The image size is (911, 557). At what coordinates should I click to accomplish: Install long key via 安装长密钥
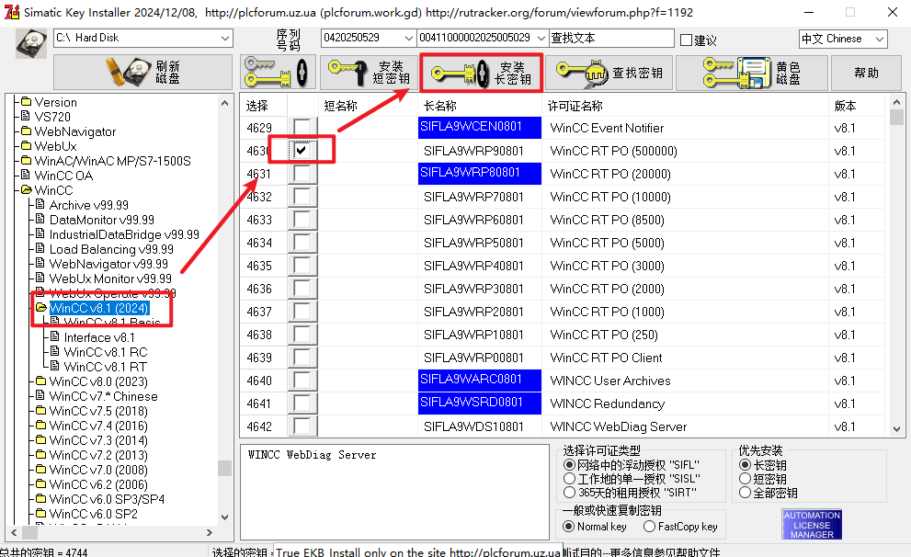pyautogui.click(x=481, y=73)
